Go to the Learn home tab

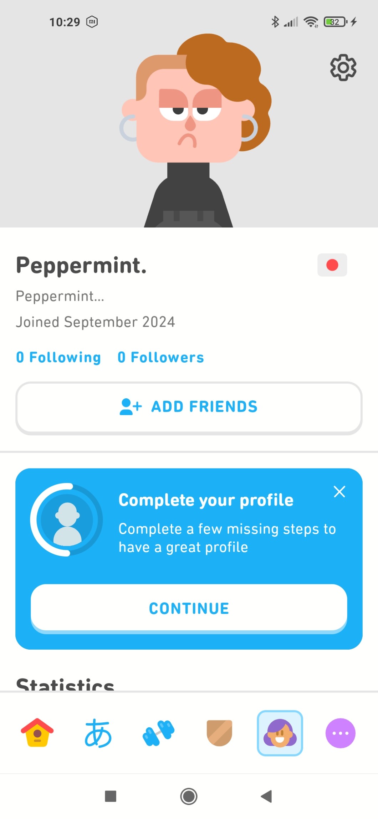[x=37, y=733]
